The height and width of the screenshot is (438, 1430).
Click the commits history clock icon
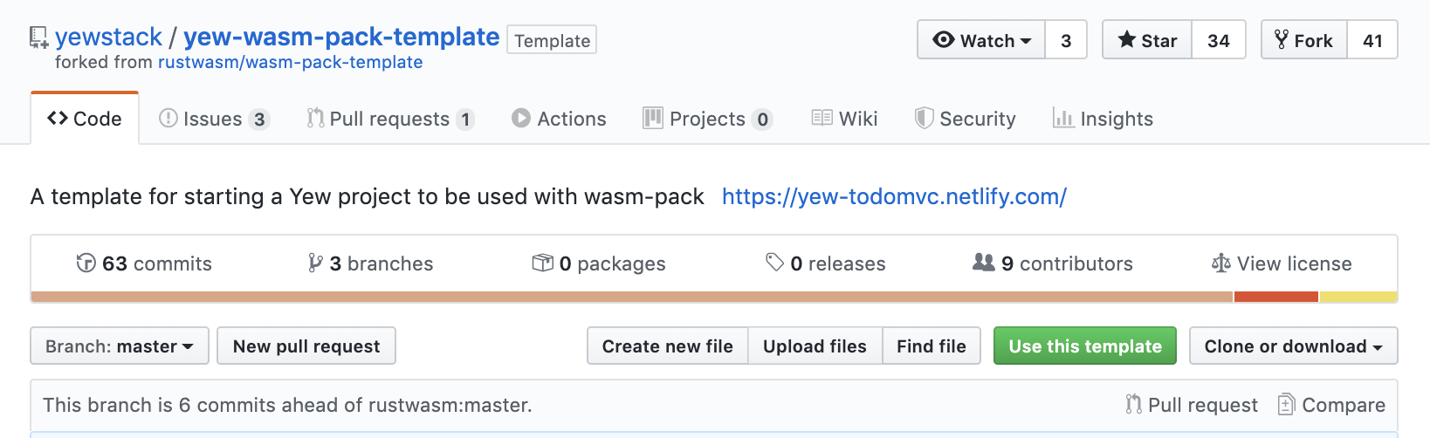(86, 263)
